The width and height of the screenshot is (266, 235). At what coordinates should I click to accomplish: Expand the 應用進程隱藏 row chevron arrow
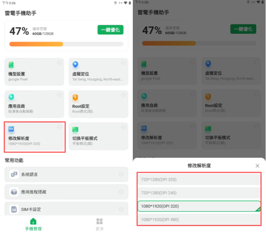point(121,192)
